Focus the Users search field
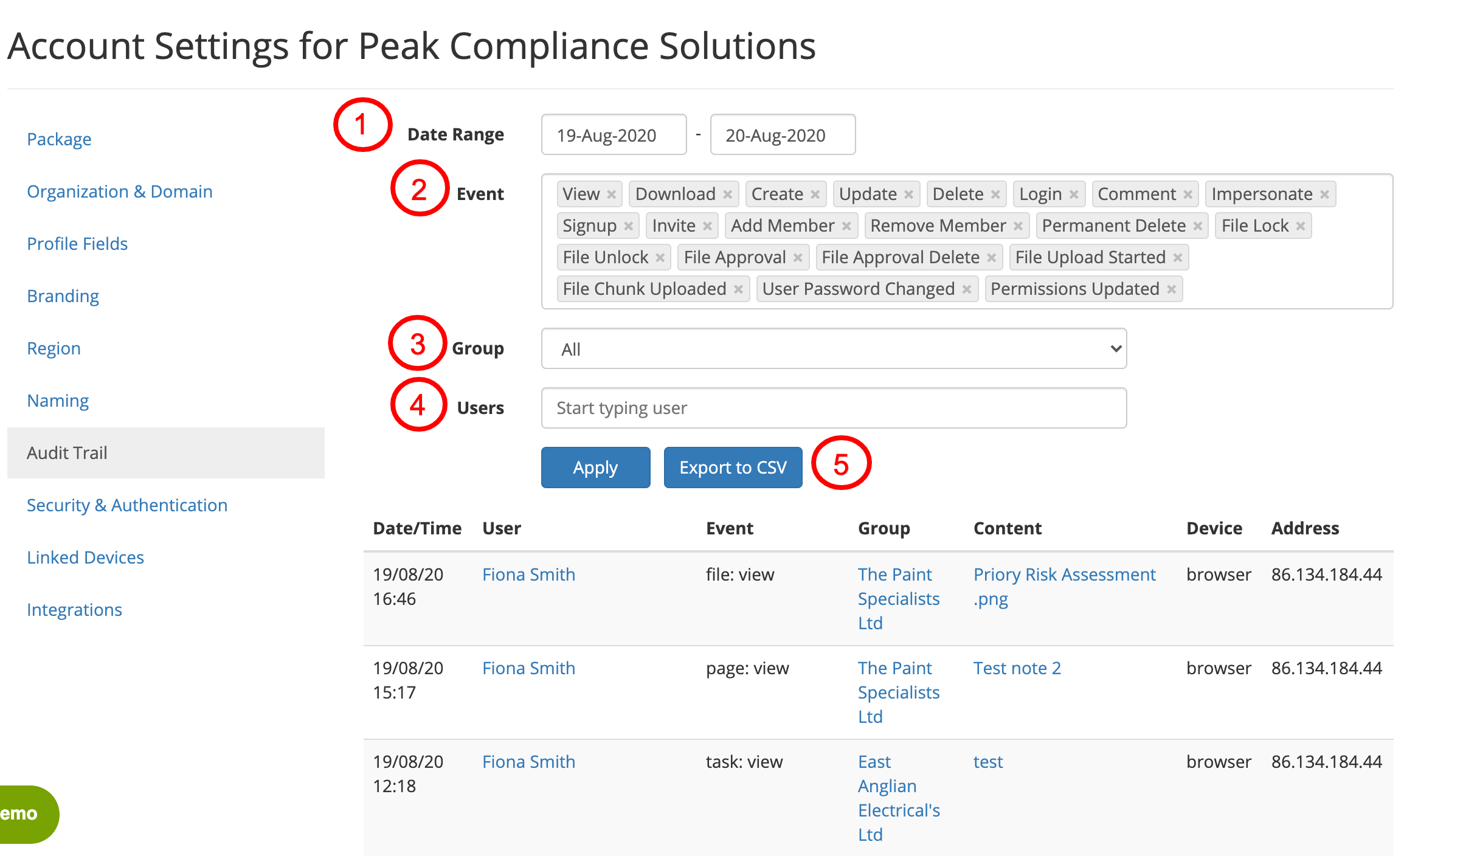This screenshot has height=856, width=1463. [x=834, y=408]
